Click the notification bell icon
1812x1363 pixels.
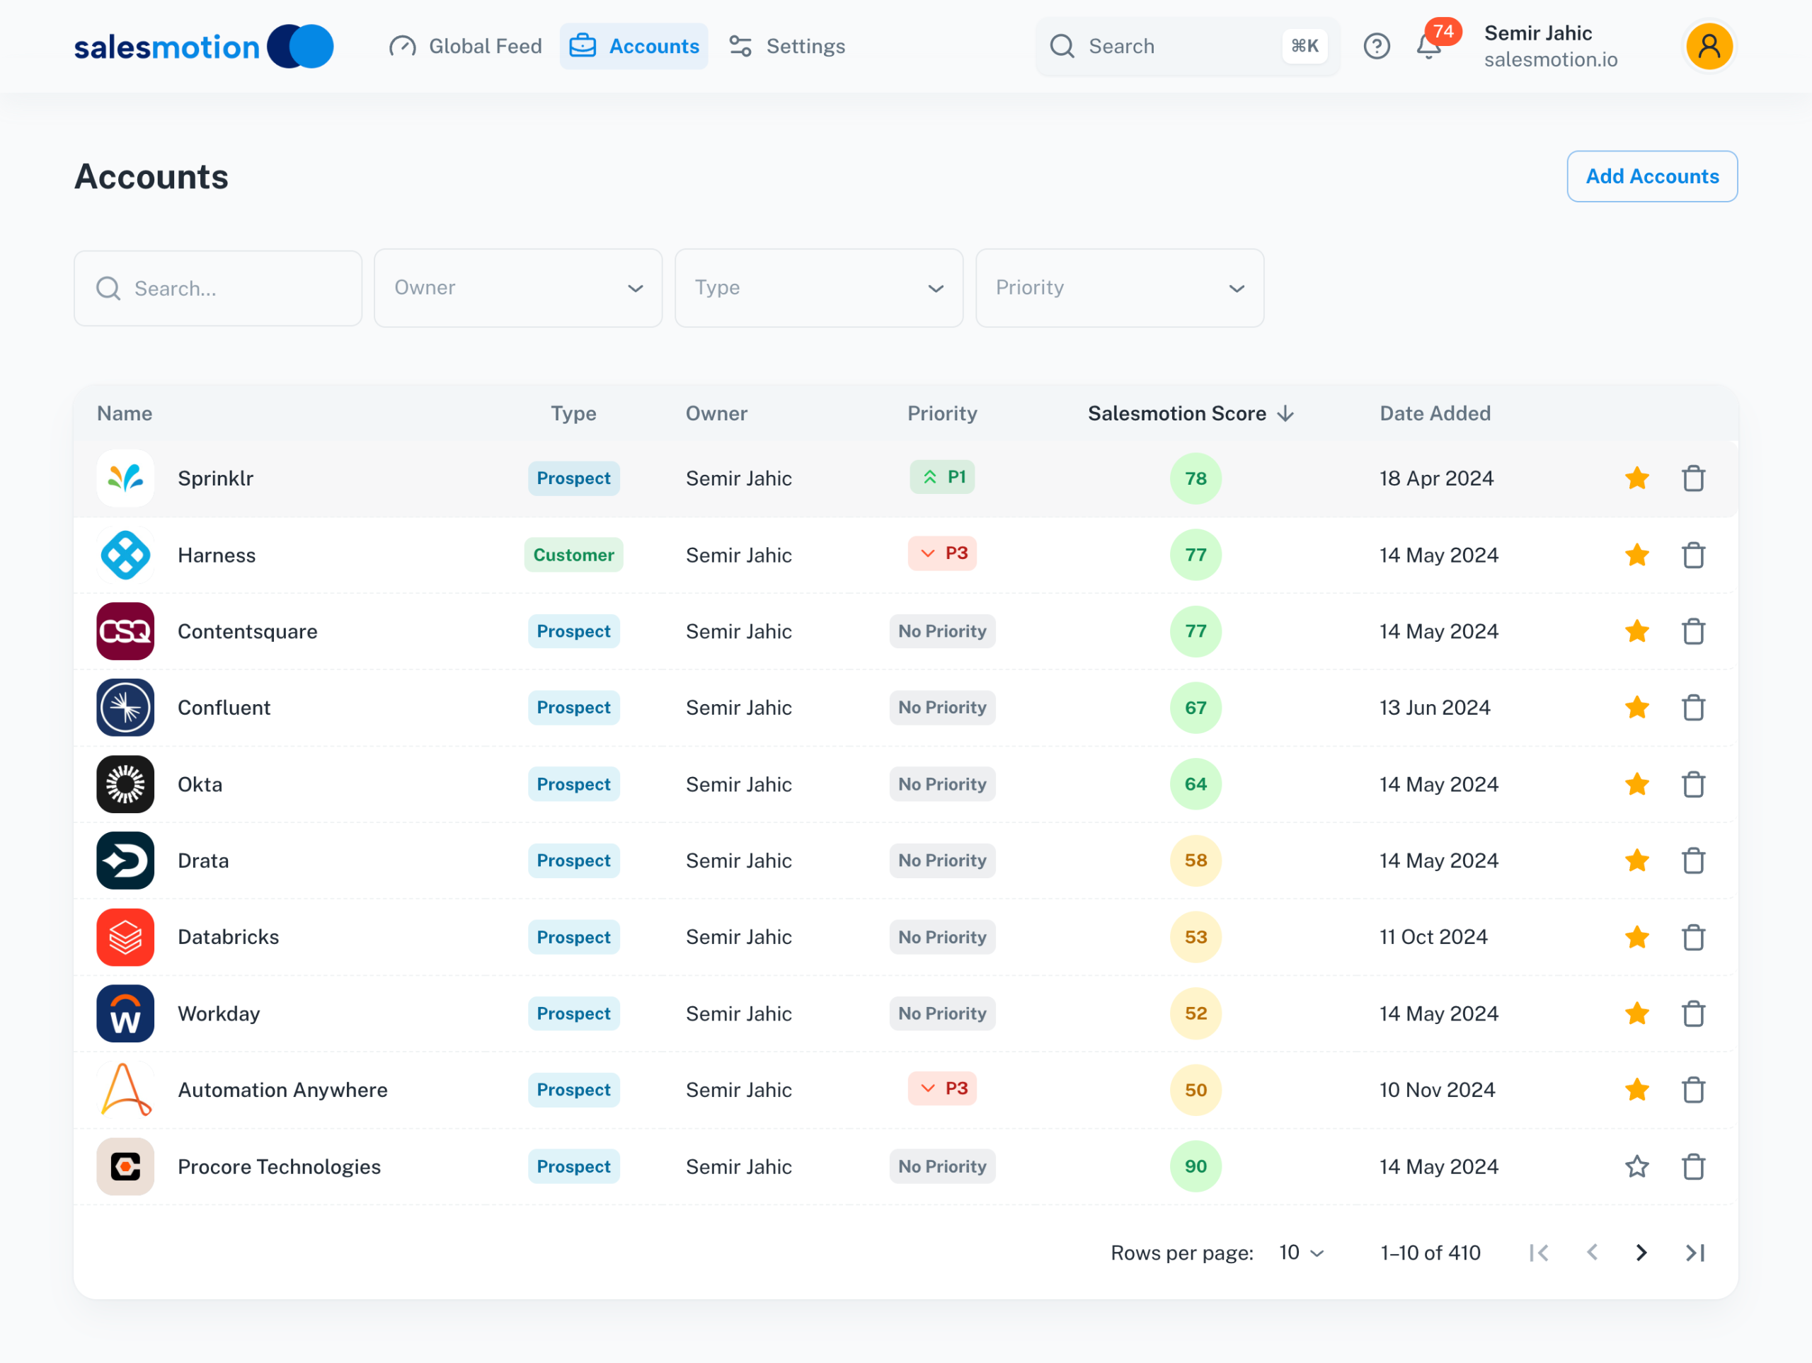click(x=1428, y=47)
